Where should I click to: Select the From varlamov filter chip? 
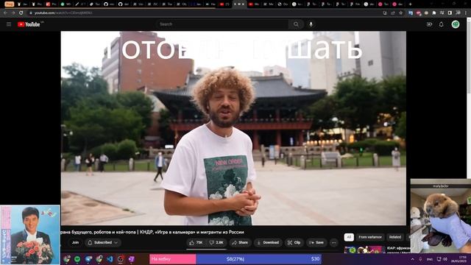pyautogui.click(x=370, y=237)
